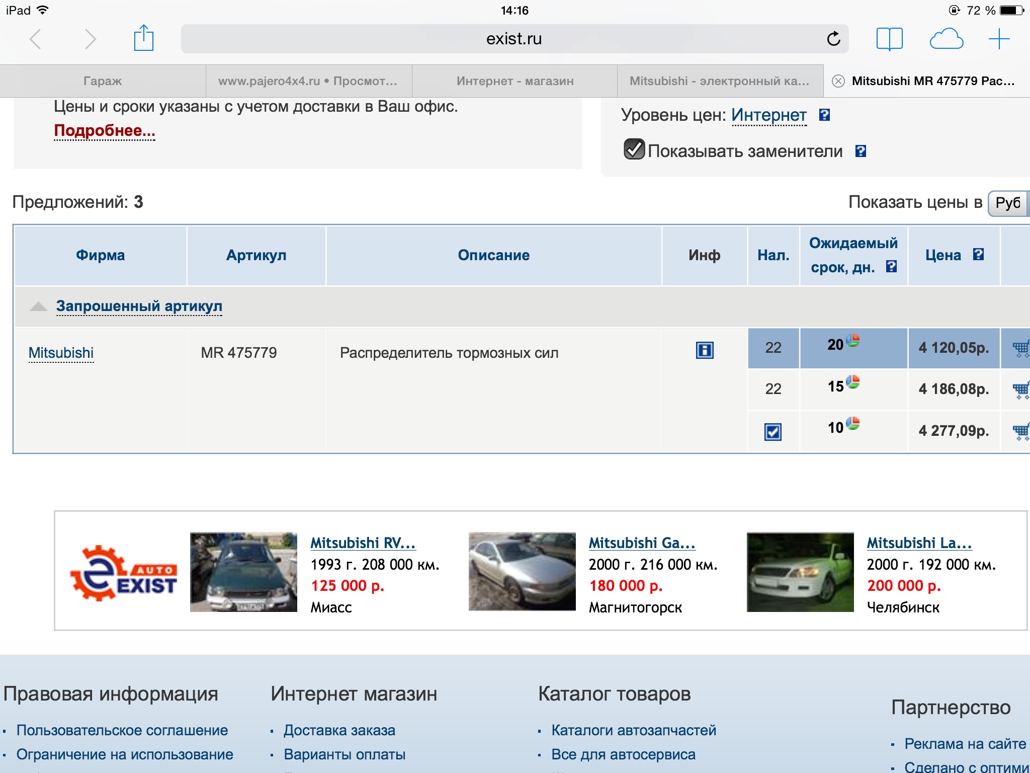
Task: Switch to the Гараж tab
Action: pyautogui.click(x=103, y=81)
